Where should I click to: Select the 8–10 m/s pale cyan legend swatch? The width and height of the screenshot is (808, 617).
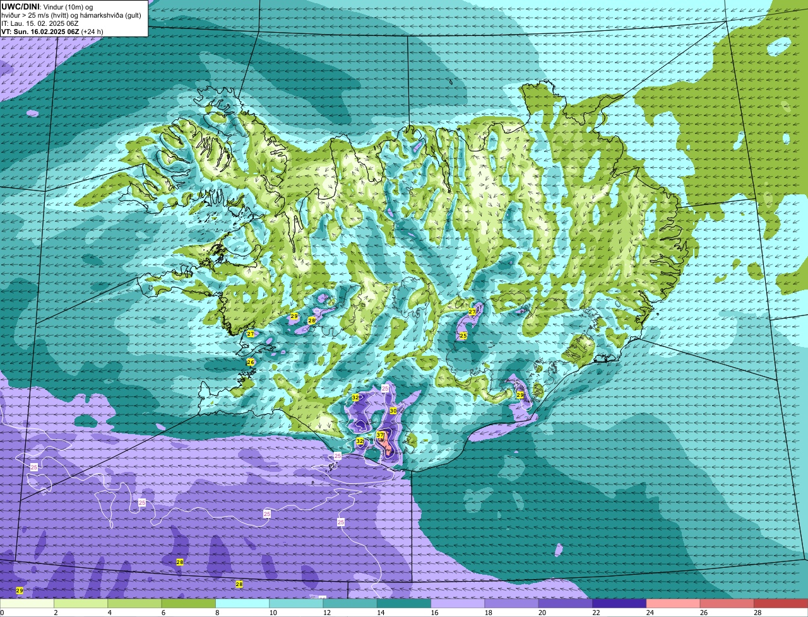coord(242,604)
